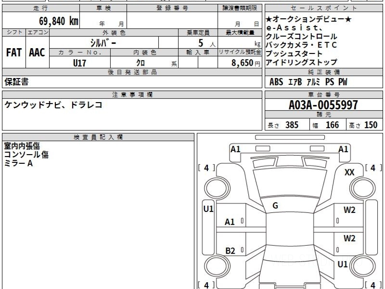The image size is (385, 289).
Task: Select the エアコン header cell
Action: (x=38, y=32)
